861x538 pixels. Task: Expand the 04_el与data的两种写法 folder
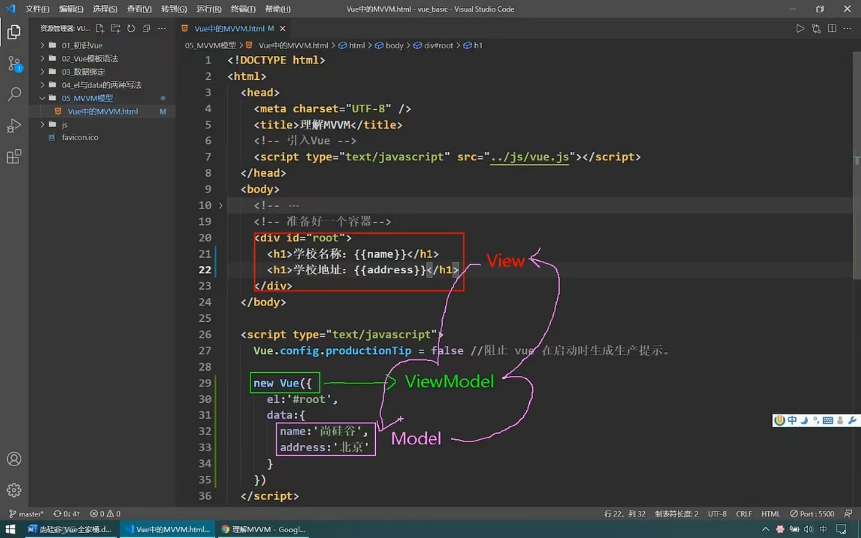coord(102,85)
